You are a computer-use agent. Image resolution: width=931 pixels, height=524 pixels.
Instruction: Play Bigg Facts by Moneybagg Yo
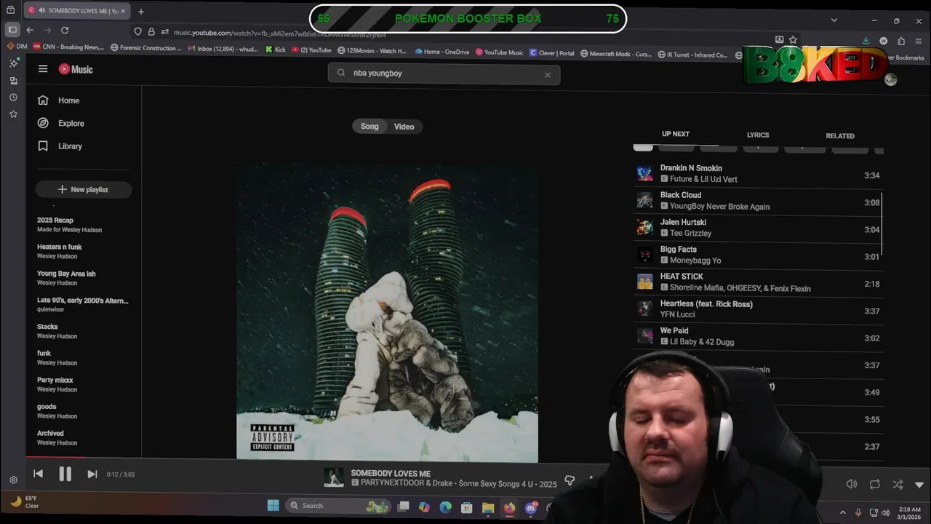coord(758,255)
